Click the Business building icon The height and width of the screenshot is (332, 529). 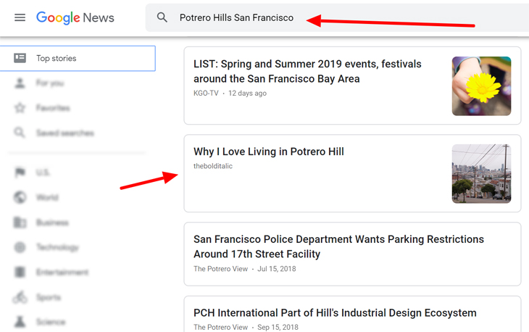[x=20, y=223]
